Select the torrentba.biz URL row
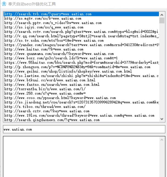The height and width of the screenshot is (177, 167). (81, 89)
